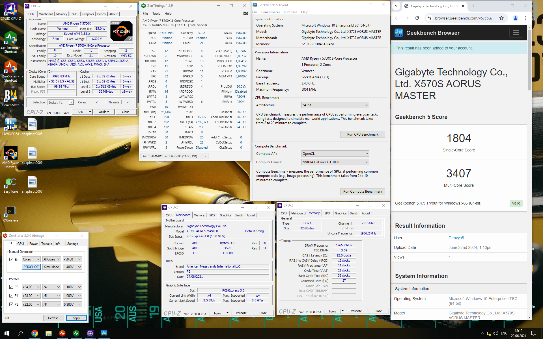The width and height of the screenshot is (543, 339).
Task: Open @Bios.exe desktop icon
Action: [x=11, y=214]
